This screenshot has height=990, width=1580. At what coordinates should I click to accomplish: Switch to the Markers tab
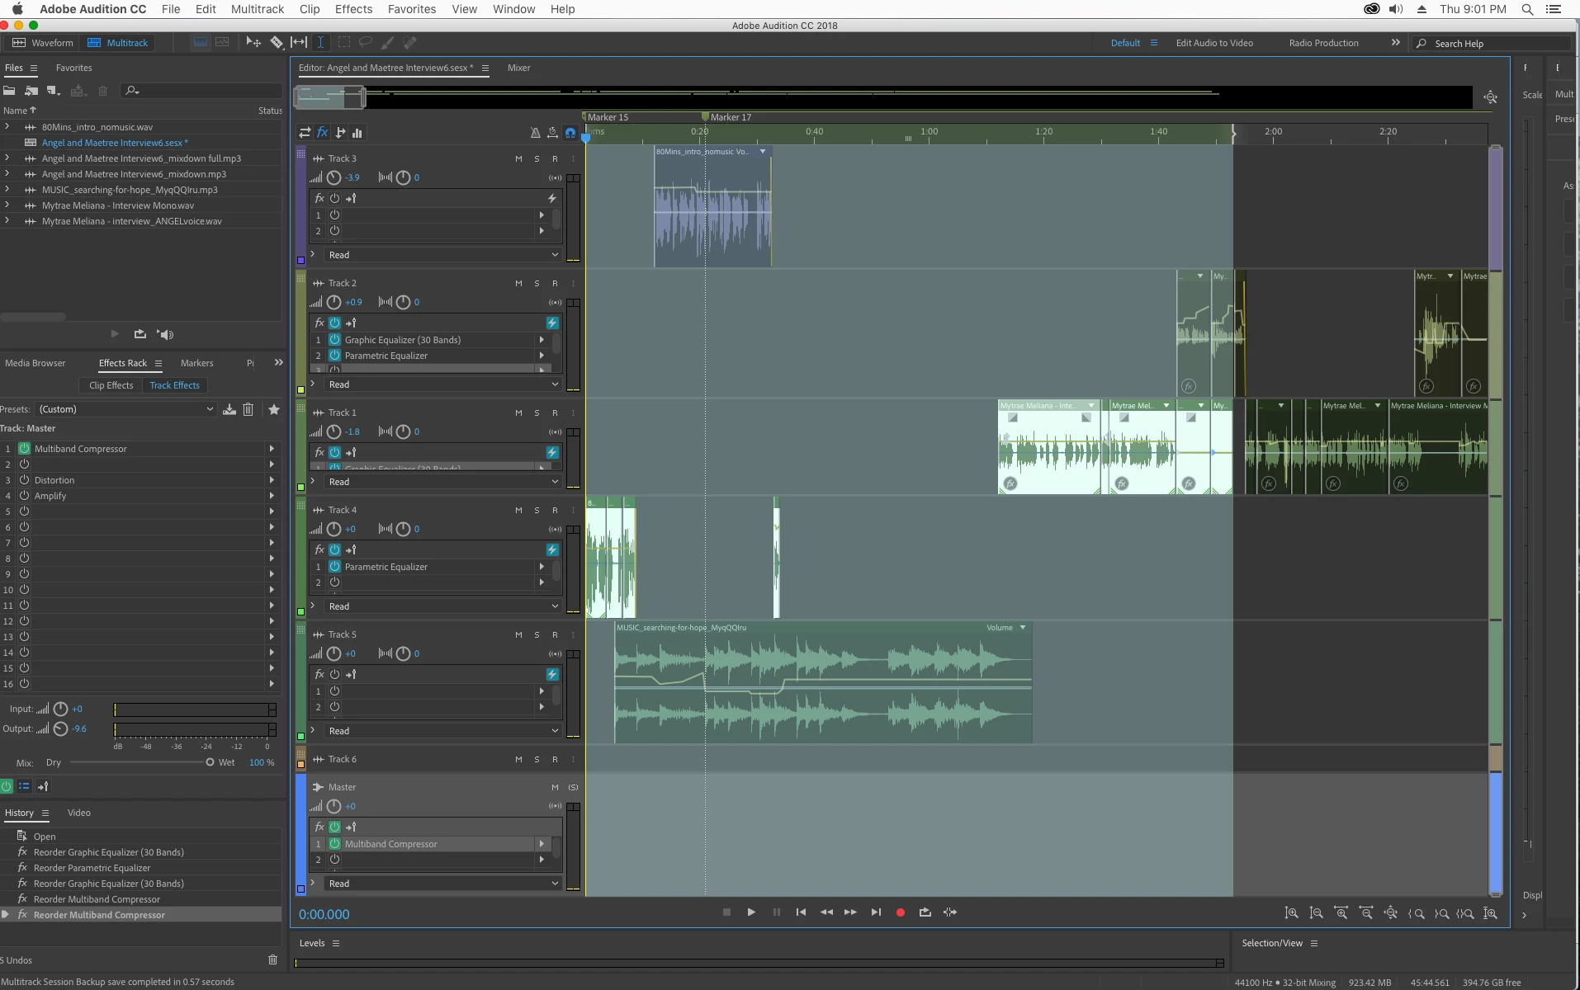[x=197, y=363]
